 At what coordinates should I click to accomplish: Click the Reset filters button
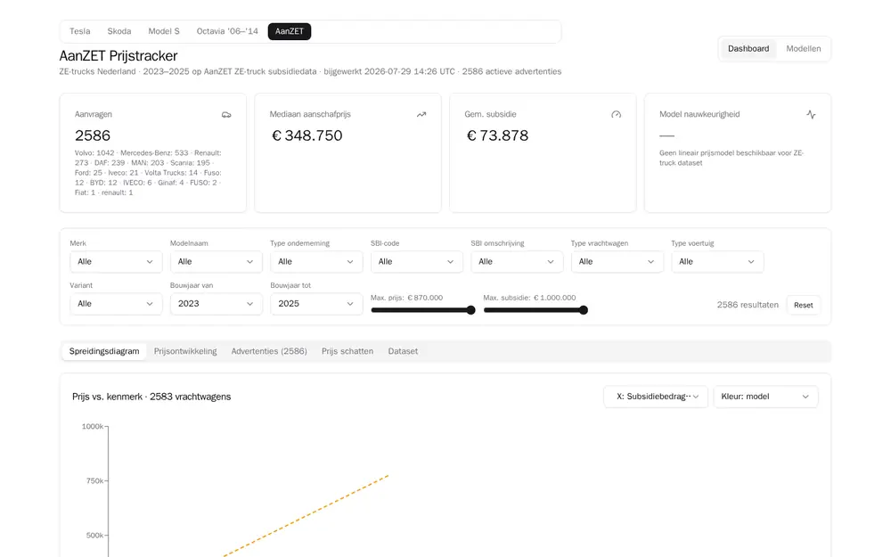pyautogui.click(x=803, y=305)
